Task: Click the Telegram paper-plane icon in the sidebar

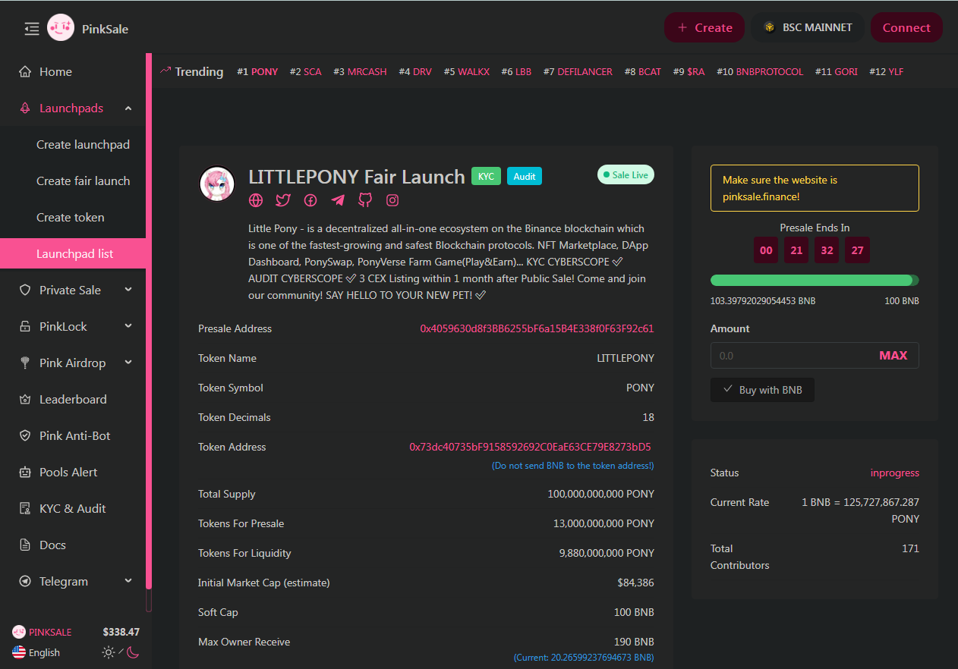Action: pyautogui.click(x=25, y=582)
